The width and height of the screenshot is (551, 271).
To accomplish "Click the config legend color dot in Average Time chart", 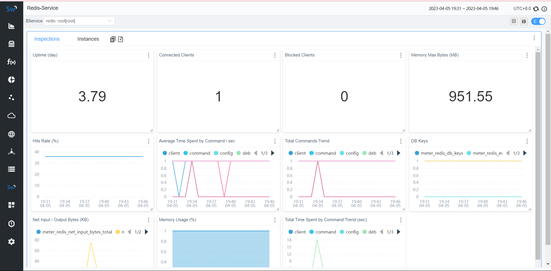I will coord(216,153).
